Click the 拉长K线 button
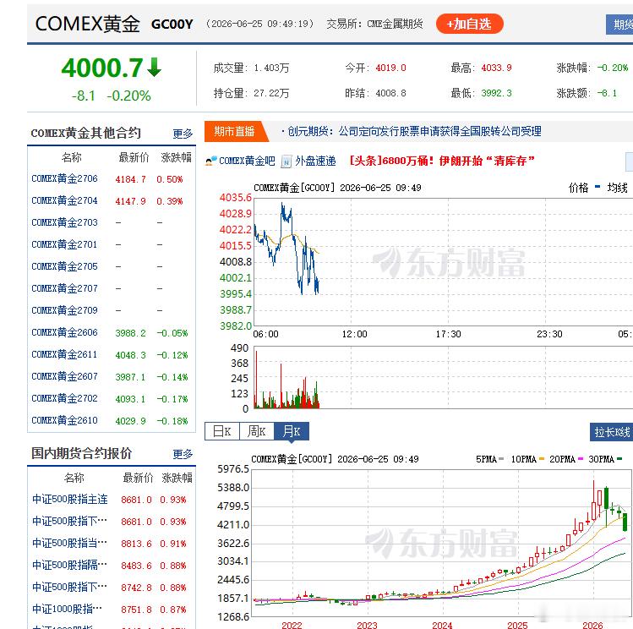The height and width of the screenshot is (629, 633). tap(611, 432)
